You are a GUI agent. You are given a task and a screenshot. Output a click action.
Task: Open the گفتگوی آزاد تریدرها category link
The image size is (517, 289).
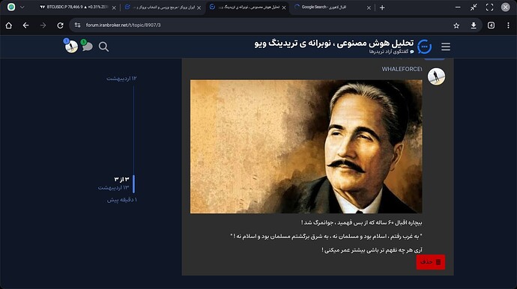[x=391, y=52]
